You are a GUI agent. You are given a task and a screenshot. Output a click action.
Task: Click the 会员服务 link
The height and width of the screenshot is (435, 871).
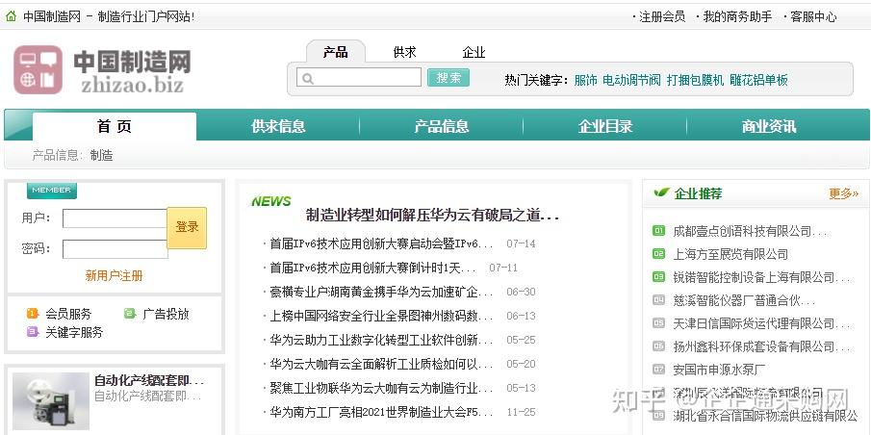(68, 314)
